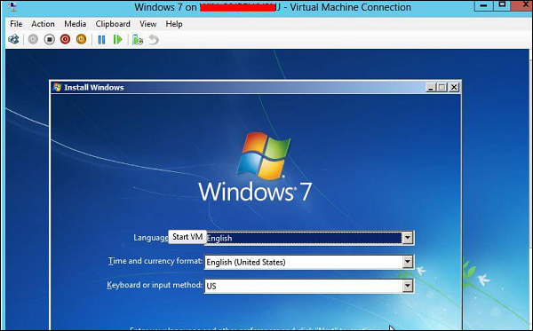
Task: Click the Install Windows flag icon
Action: tap(57, 87)
